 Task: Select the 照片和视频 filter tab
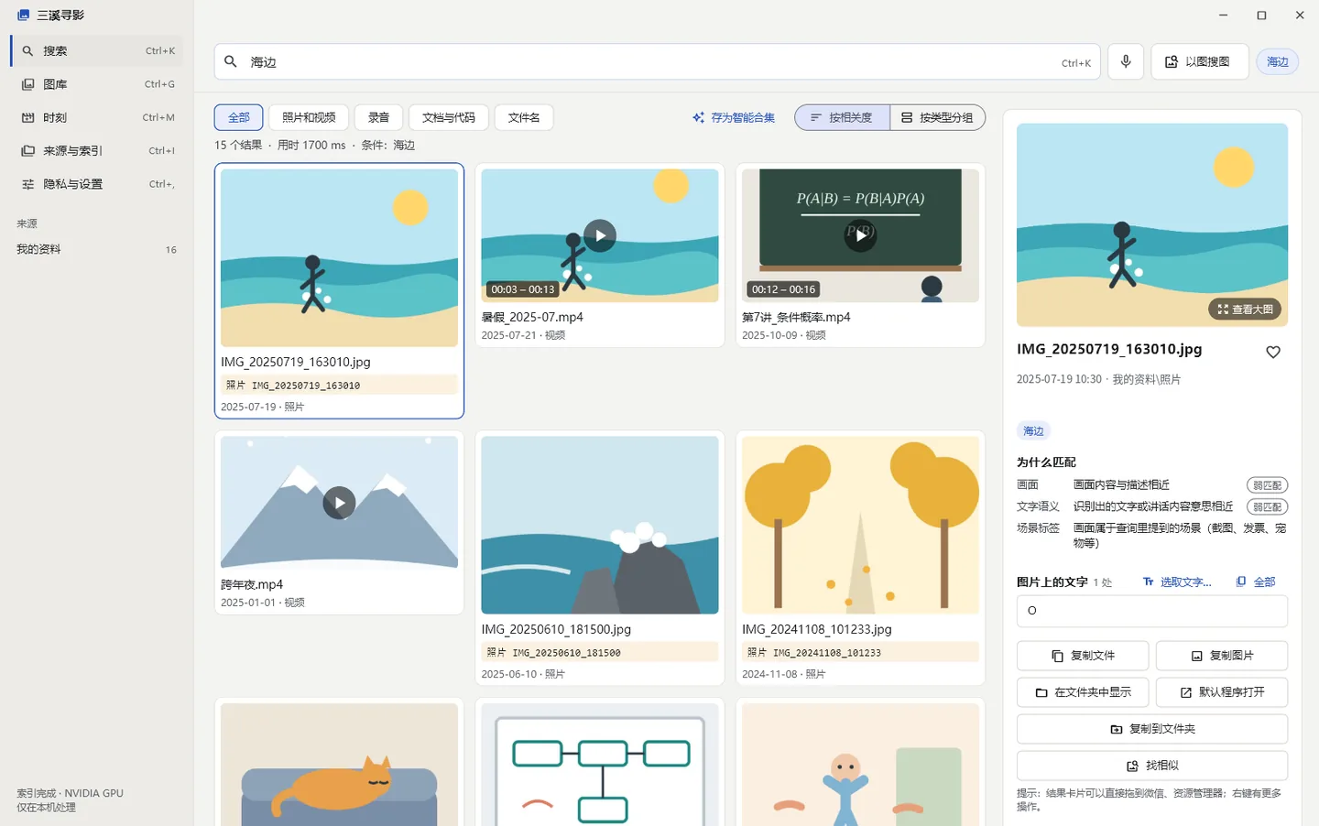click(x=309, y=117)
